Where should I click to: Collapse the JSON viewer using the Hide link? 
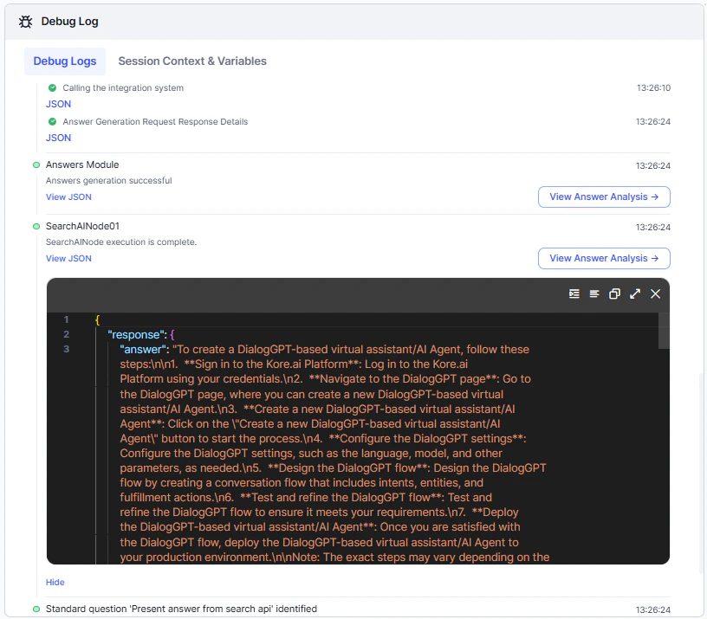click(55, 582)
